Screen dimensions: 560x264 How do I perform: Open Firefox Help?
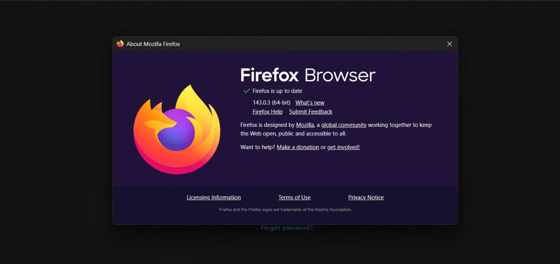(x=267, y=112)
